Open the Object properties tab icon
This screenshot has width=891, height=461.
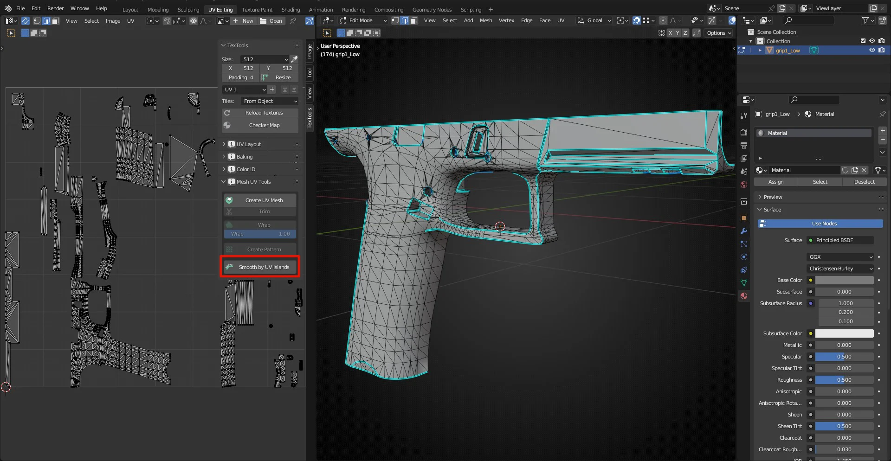(744, 218)
